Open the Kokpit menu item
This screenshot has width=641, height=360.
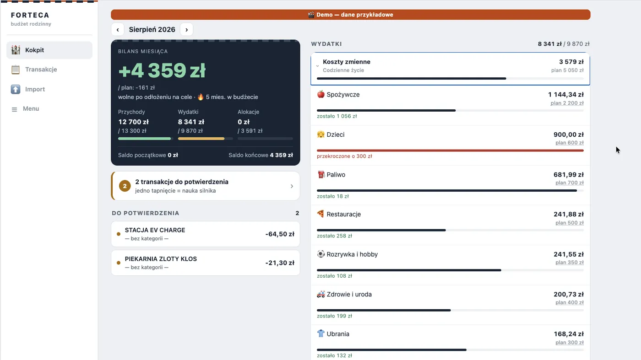(x=49, y=50)
